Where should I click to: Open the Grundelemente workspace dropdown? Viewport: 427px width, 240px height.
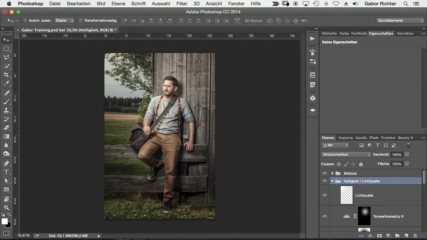coord(400,21)
